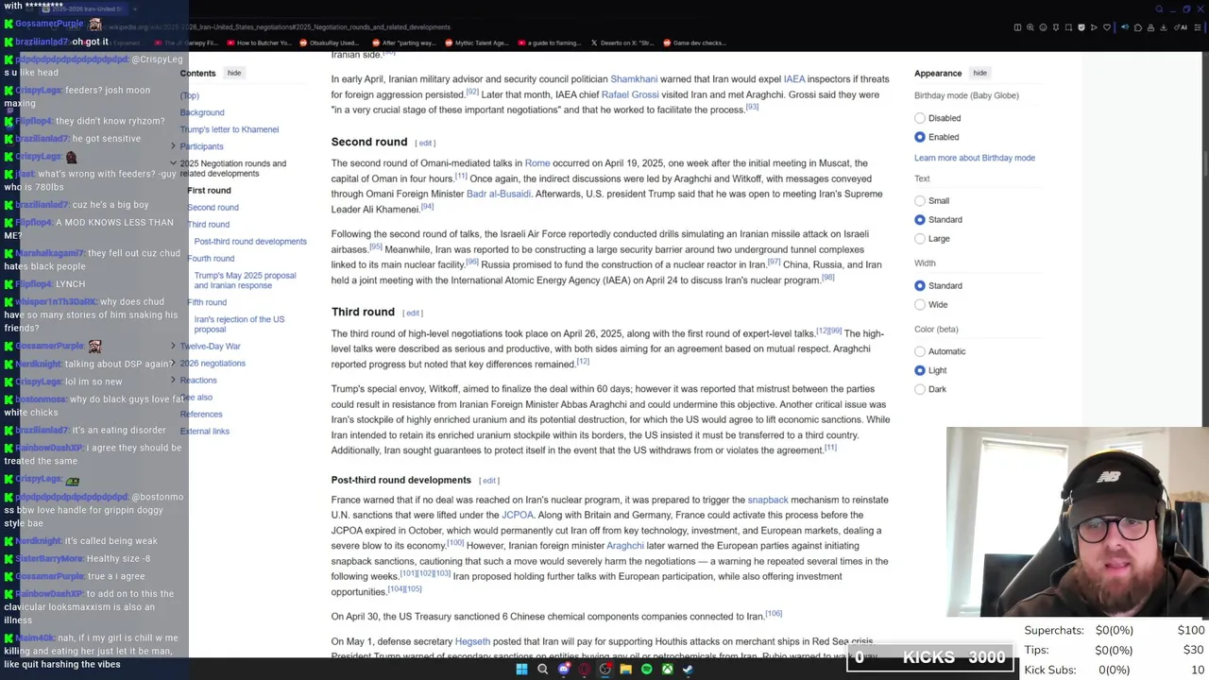Open the snapback mechanism link
Image resolution: width=1209 pixels, height=680 pixels.
tap(768, 500)
